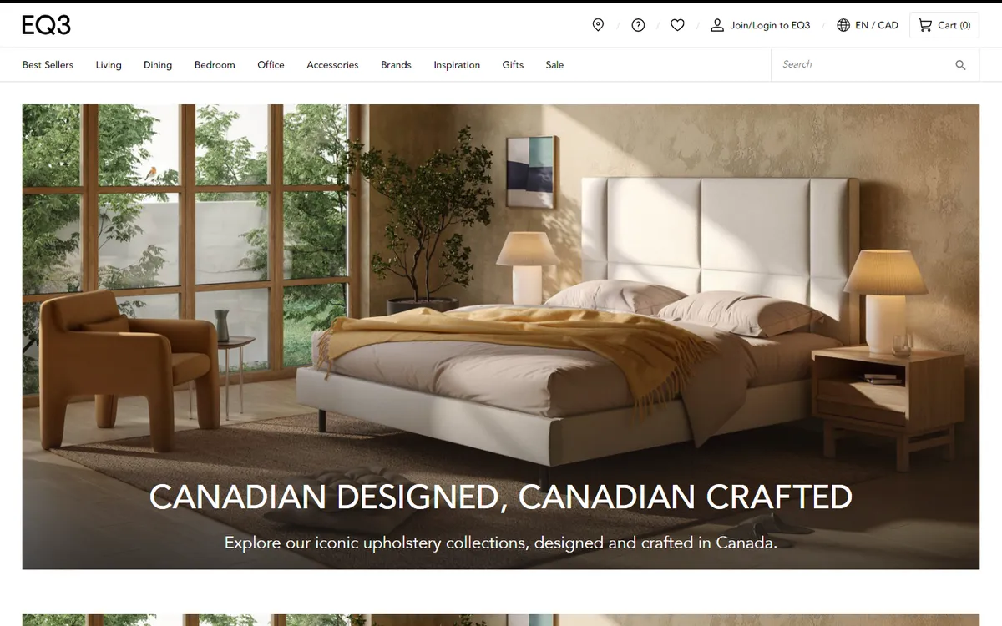Click the user account profile icon
Viewport: 1002px width, 626px height.
(x=717, y=25)
